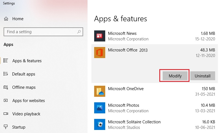Click the Video playback camera icon
The height and width of the screenshot is (133, 219).
point(6,114)
